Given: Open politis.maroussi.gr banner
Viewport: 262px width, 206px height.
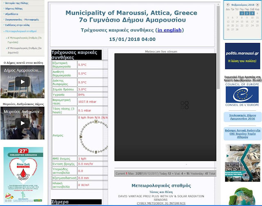Looking at the screenshot, I should [242, 56].
